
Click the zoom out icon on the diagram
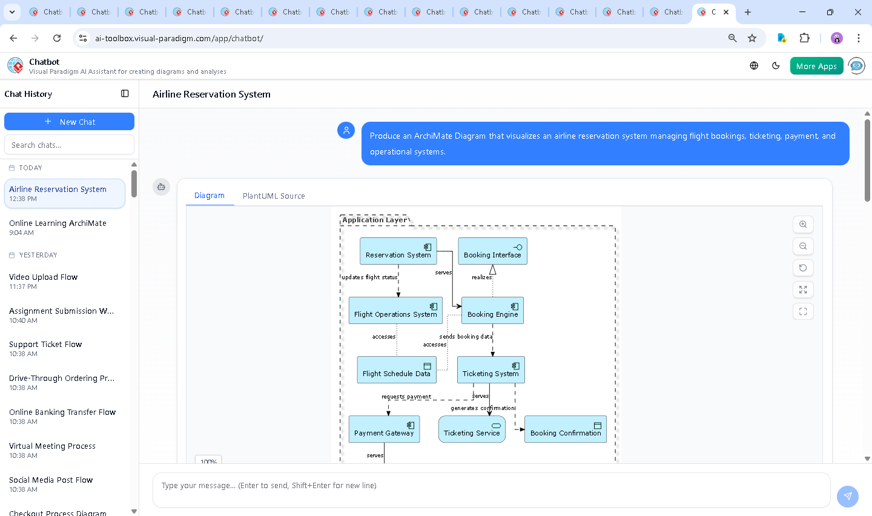click(803, 246)
